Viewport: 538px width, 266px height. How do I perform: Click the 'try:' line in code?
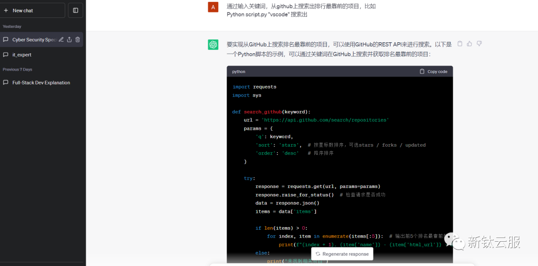coord(250,178)
